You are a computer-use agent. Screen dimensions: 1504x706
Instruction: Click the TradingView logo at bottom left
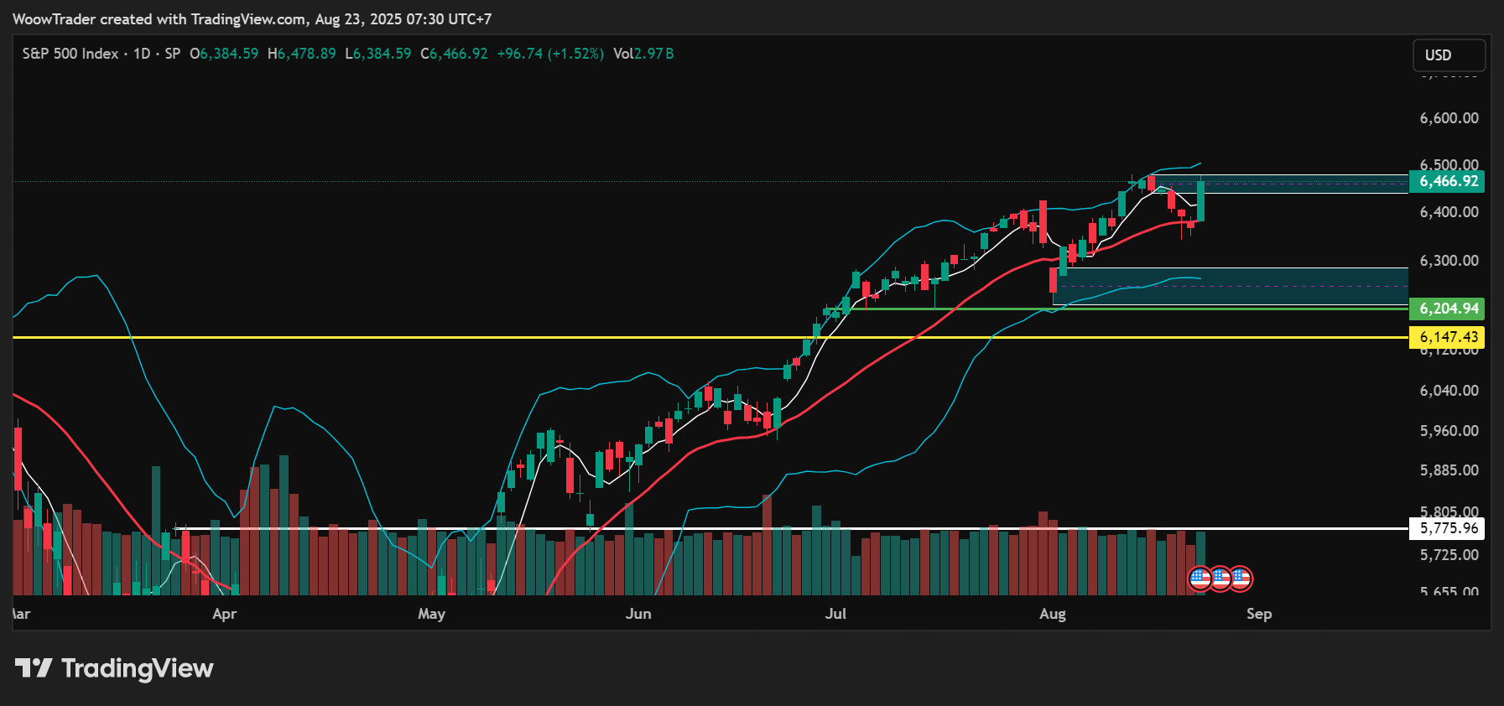[x=114, y=668]
